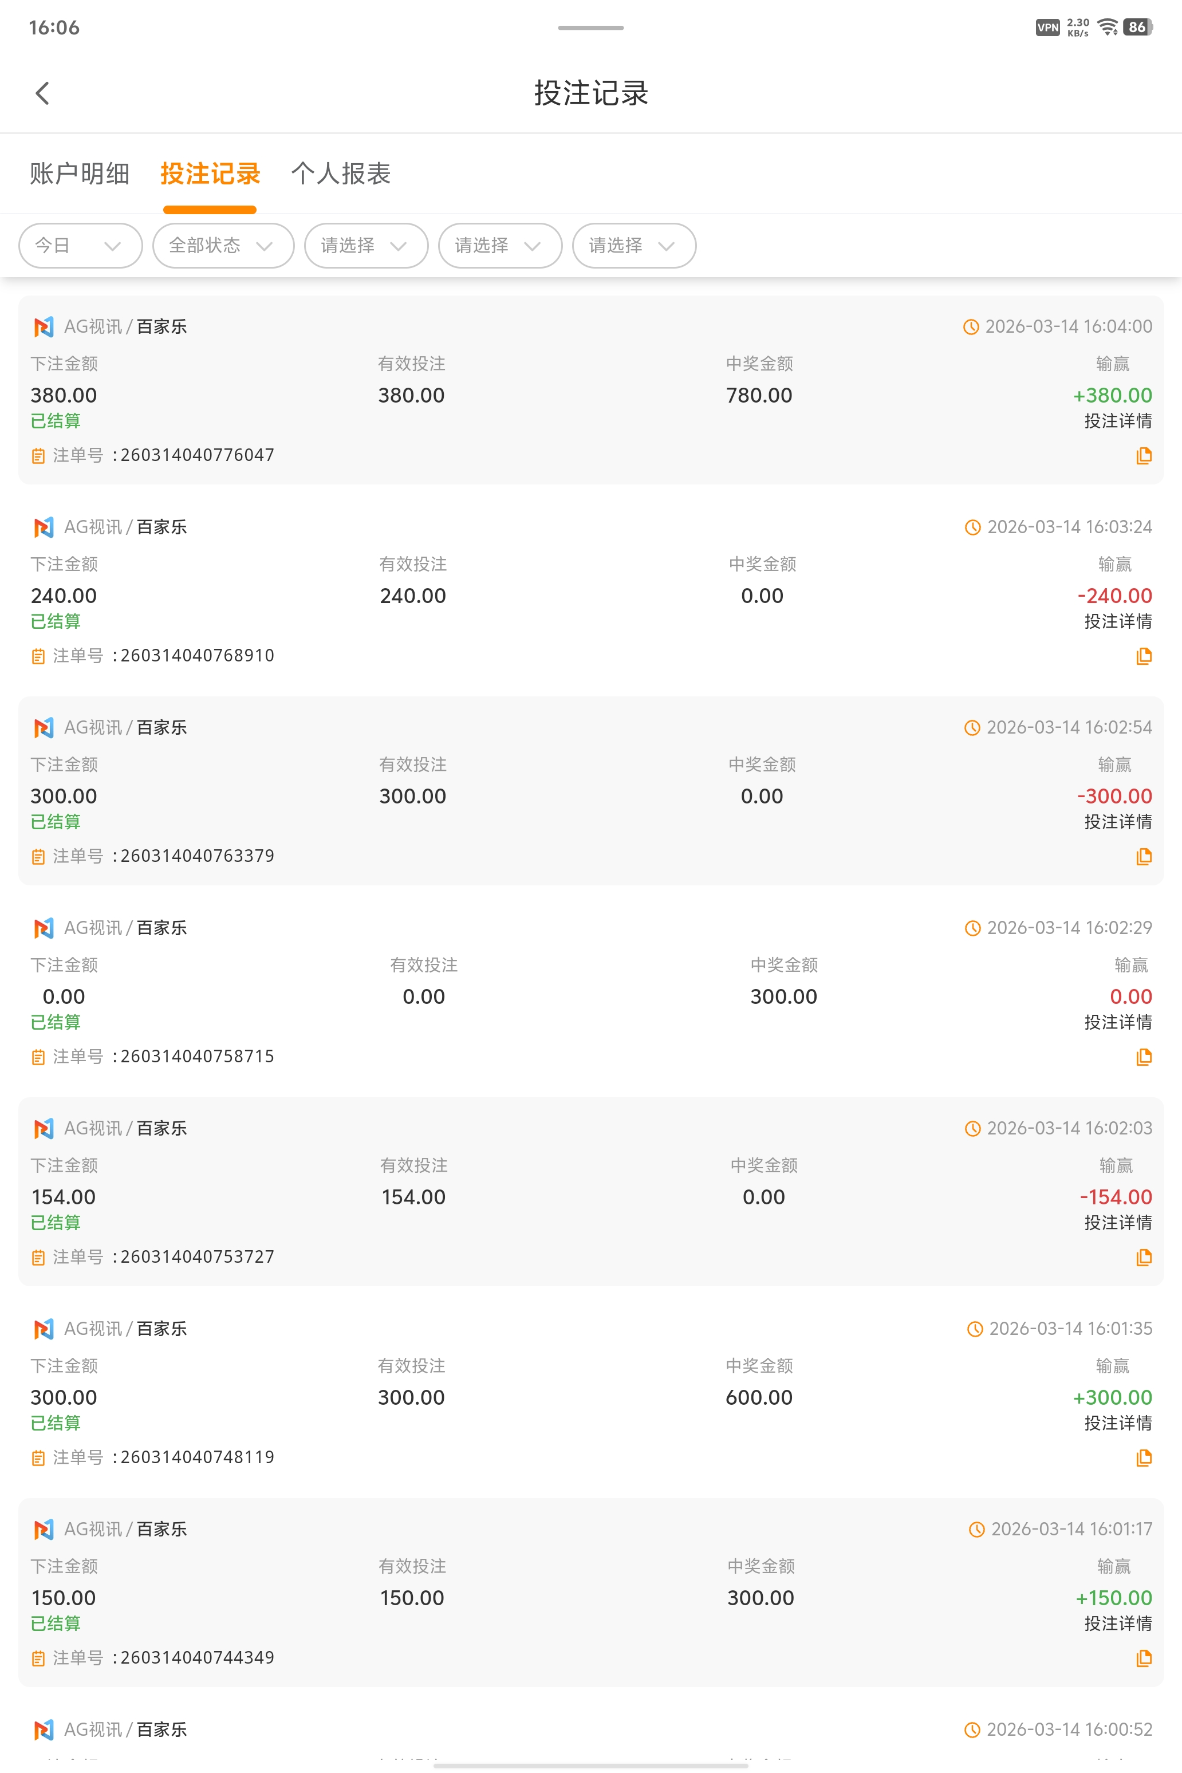View 投注详情 for the -154.00 bet

[x=1117, y=1223]
